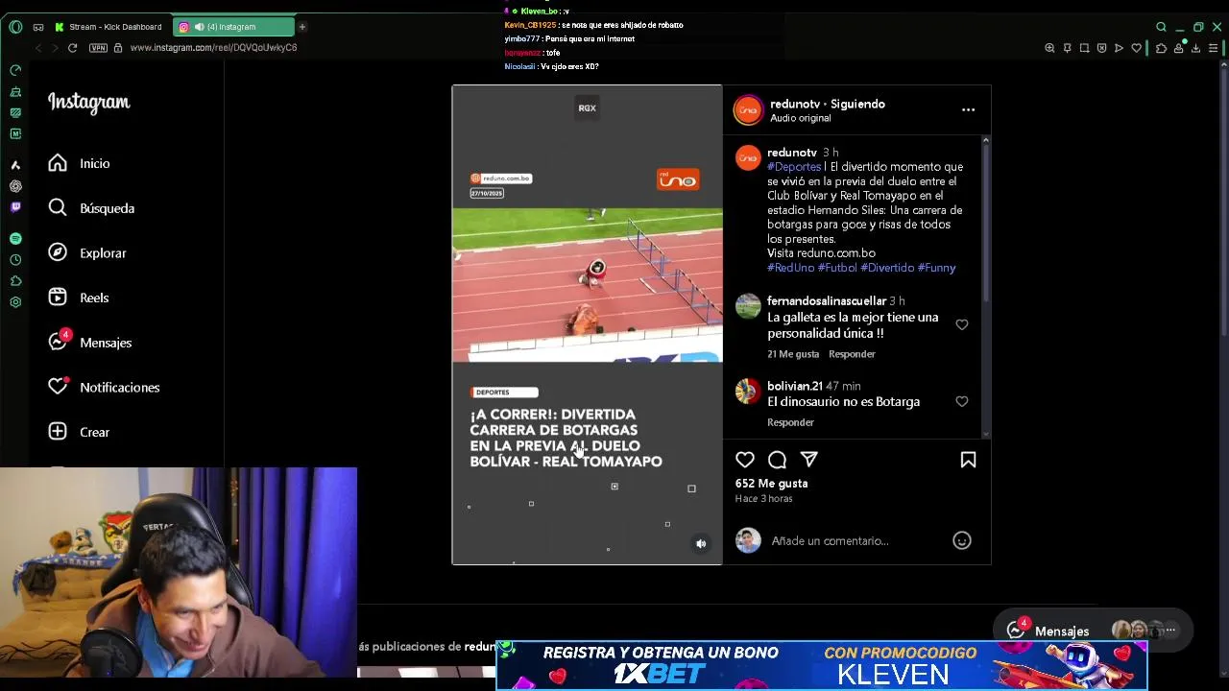
Task: Click the address bar URL
Action: [213, 48]
